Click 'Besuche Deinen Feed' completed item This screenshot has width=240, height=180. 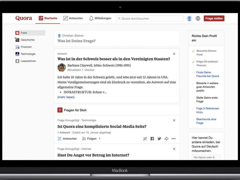(206, 53)
